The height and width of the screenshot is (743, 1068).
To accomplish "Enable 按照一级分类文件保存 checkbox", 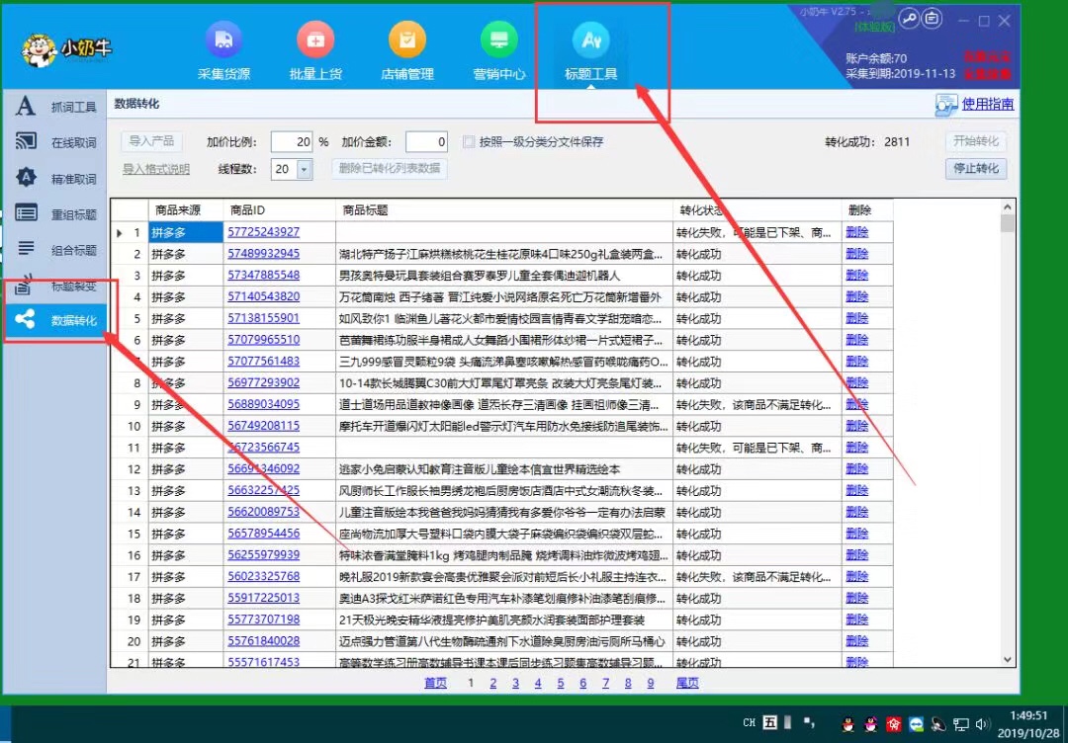I will [469, 141].
